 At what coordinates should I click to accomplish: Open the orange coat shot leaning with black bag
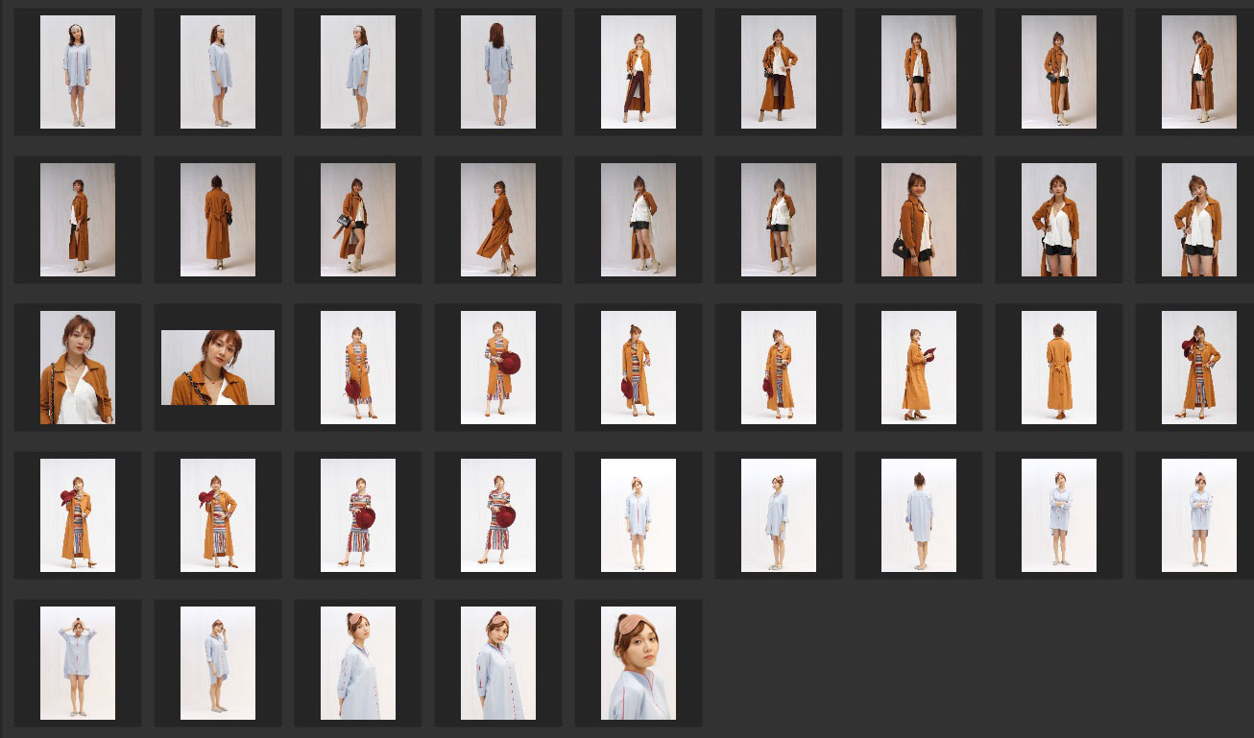[x=357, y=220]
